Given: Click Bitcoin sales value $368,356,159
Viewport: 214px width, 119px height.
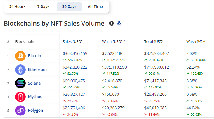Looking at the screenshot, I should pyautogui.click(x=75, y=53).
